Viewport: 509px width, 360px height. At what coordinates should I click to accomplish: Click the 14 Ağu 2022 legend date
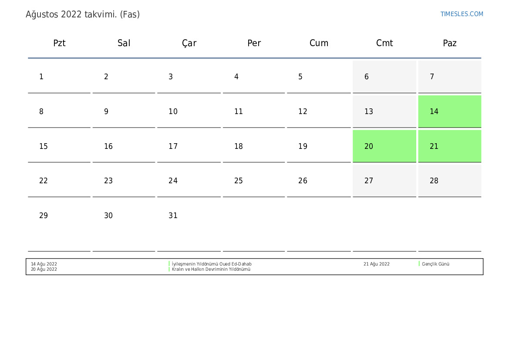click(44, 264)
